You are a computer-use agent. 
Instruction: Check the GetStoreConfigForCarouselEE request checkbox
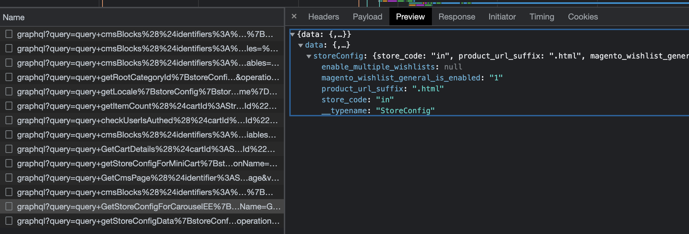[x=9, y=206]
